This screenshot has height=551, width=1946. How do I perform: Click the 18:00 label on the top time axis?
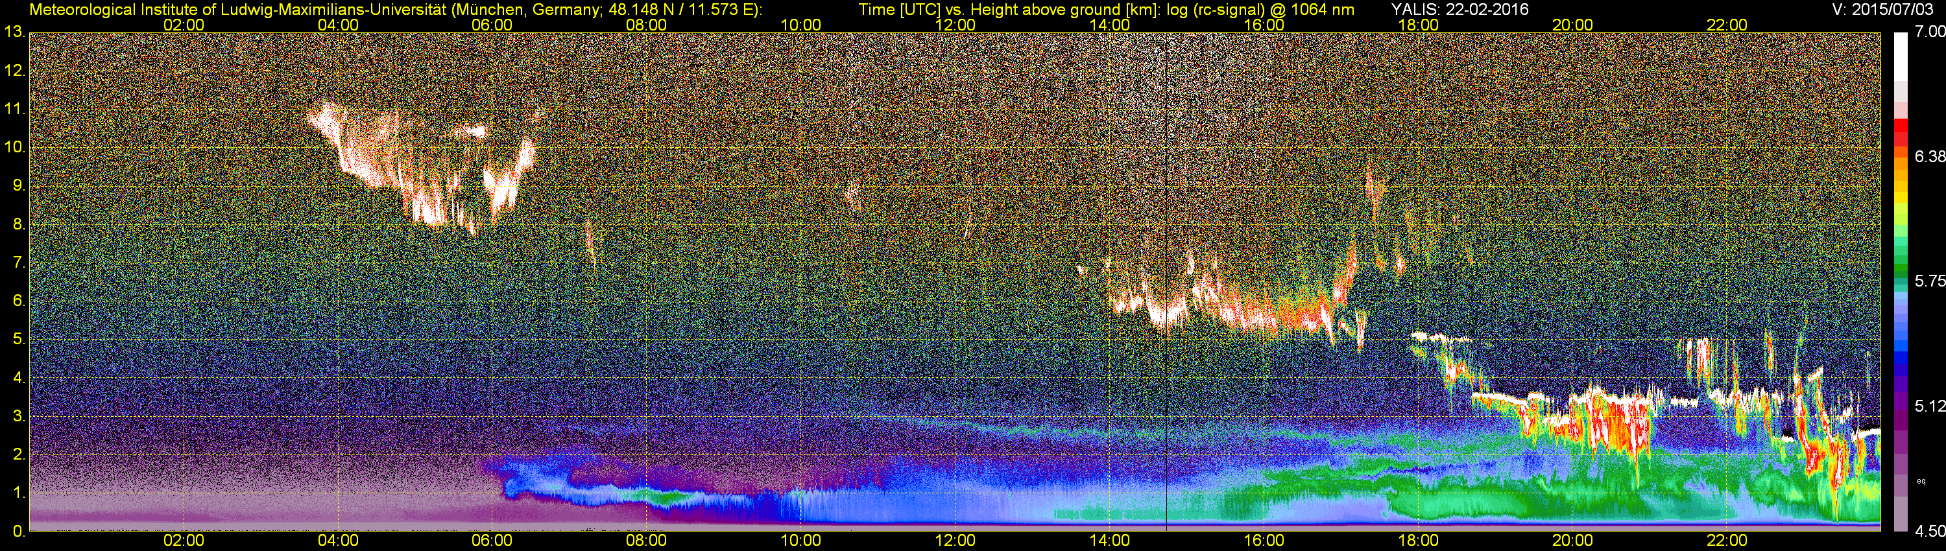1418,25
